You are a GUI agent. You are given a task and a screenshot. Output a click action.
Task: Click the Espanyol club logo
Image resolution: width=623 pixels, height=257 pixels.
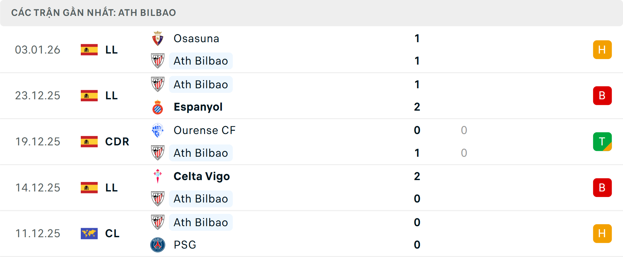(x=158, y=107)
